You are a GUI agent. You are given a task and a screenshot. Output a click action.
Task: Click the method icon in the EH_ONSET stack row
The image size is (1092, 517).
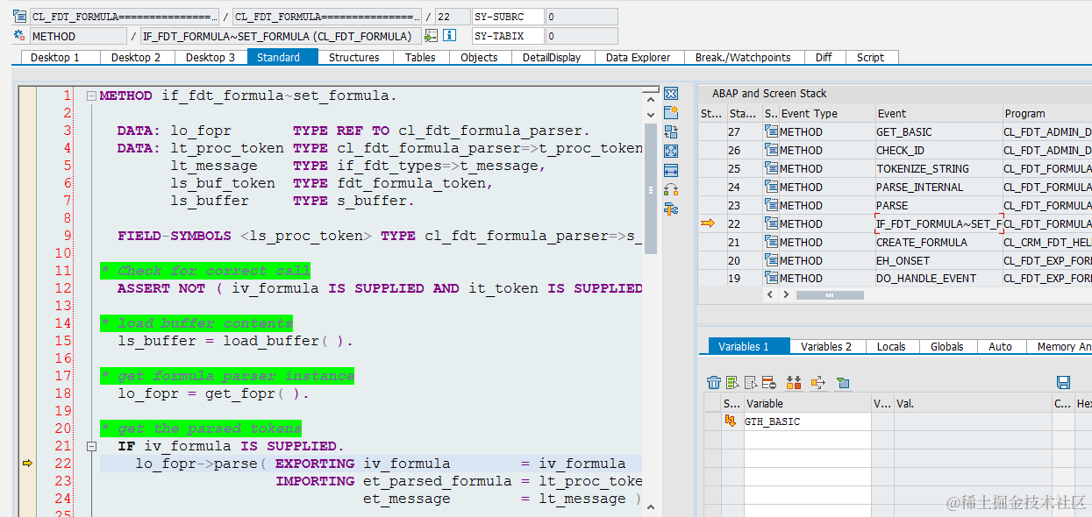[x=771, y=260]
